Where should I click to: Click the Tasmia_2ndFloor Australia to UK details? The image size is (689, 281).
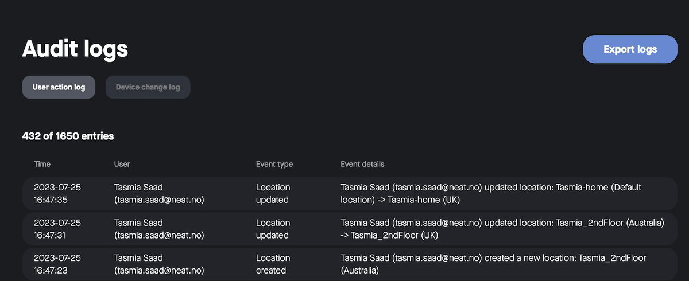[x=502, y=229]
